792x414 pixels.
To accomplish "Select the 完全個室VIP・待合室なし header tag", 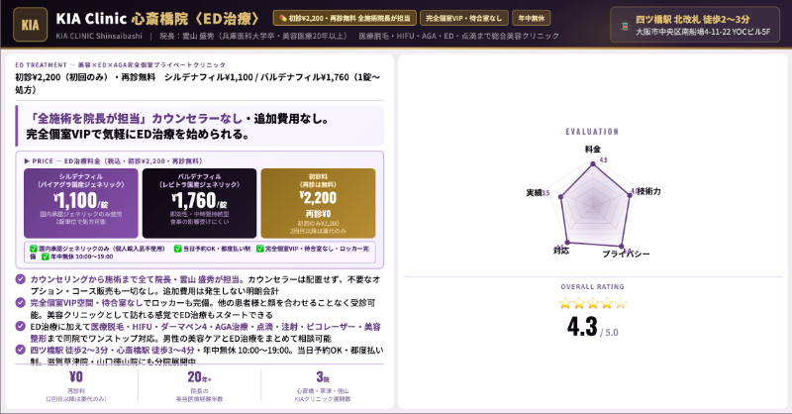I will click(462, 18).
